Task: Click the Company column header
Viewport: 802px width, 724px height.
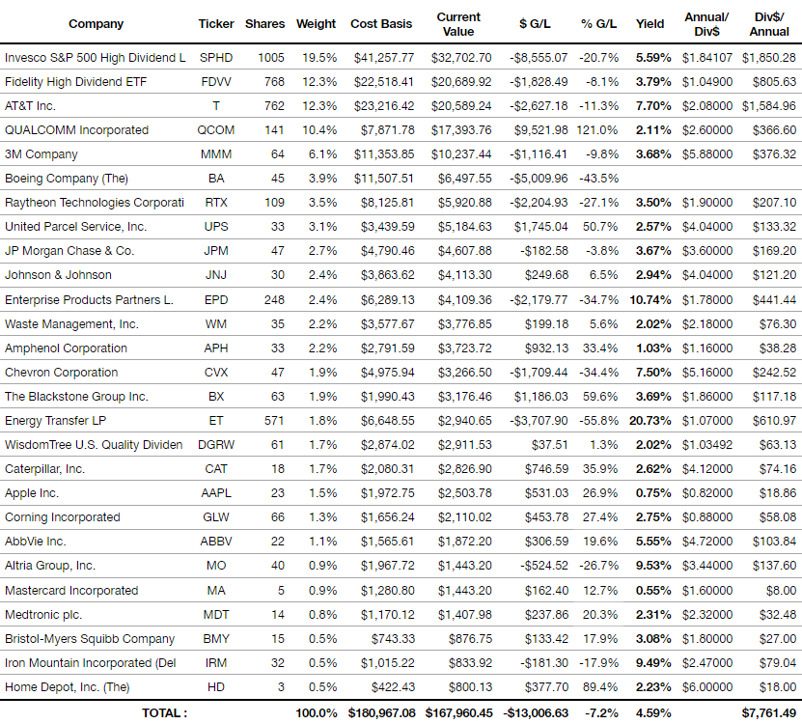Action: click(97, 24)
